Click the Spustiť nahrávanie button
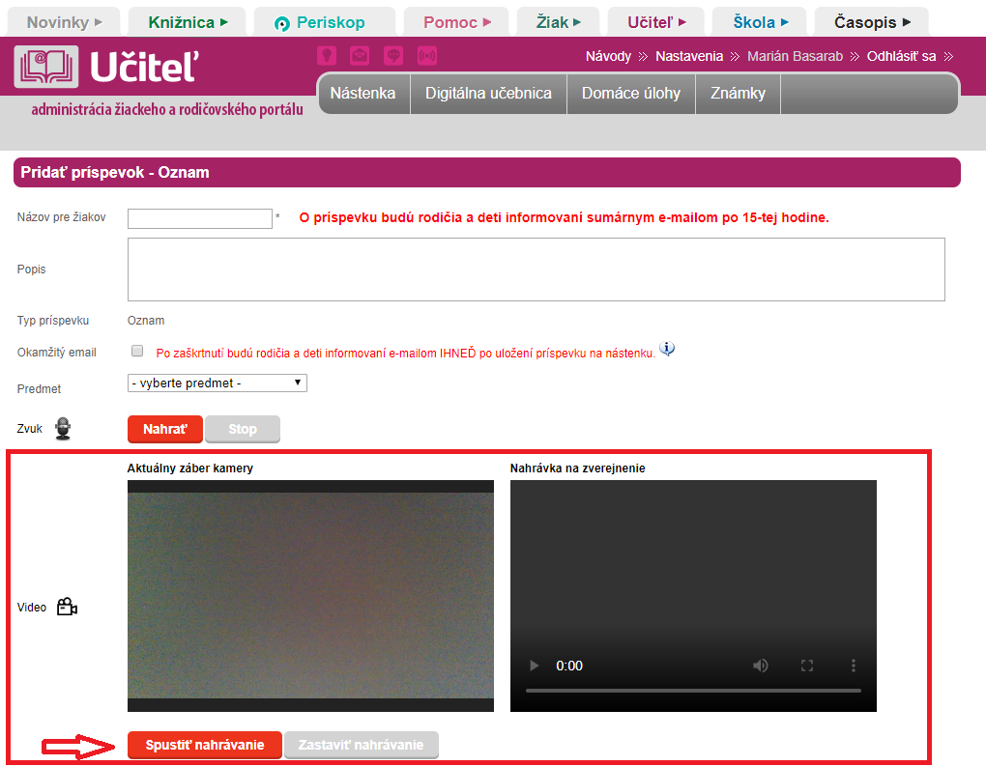 pyautogui.click(x=204, y=746)
